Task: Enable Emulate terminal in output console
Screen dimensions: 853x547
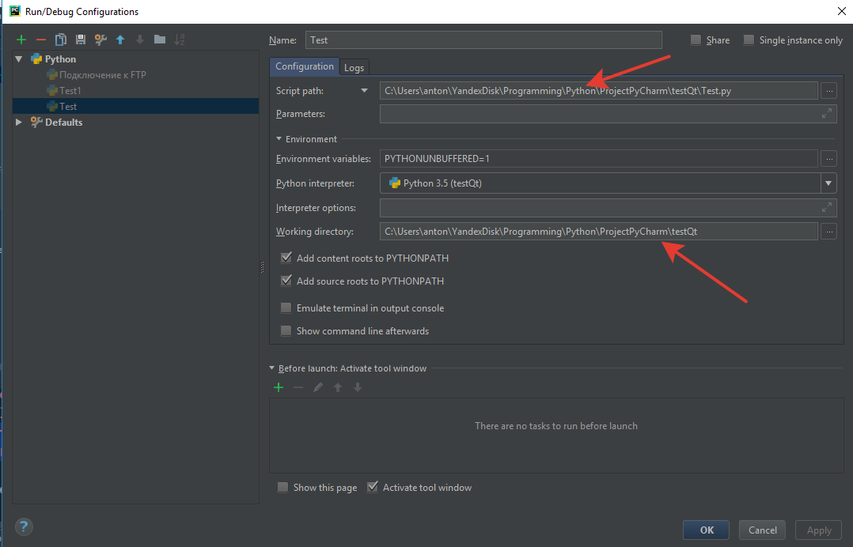Action: point(286,308)
